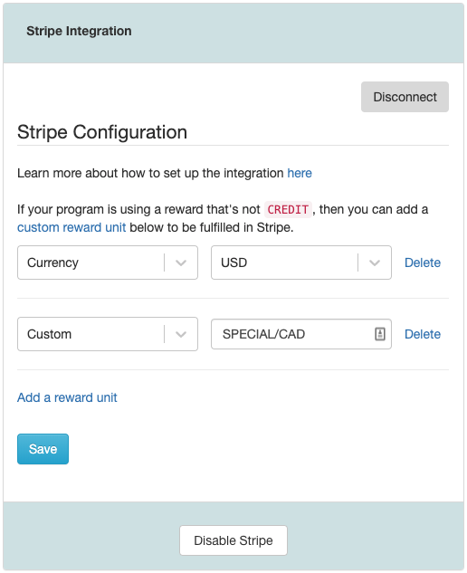Delete the Currency USD reward row
467x573 pixels.
[x=423, y=263]
